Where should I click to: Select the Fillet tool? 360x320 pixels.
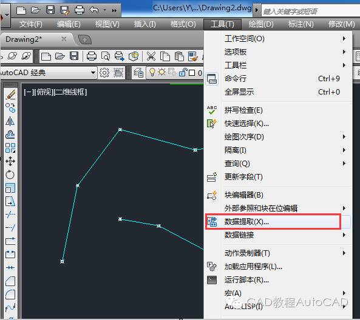point(10,295)
